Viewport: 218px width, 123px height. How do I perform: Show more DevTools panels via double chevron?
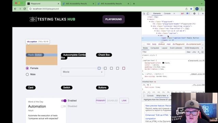tap(174, 14)
